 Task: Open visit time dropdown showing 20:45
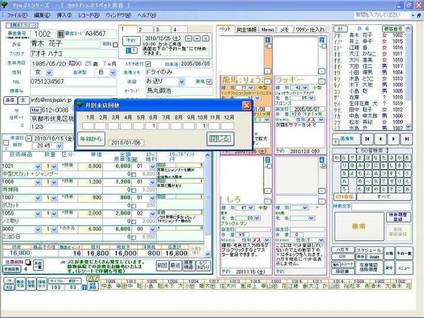click(59, 146)
